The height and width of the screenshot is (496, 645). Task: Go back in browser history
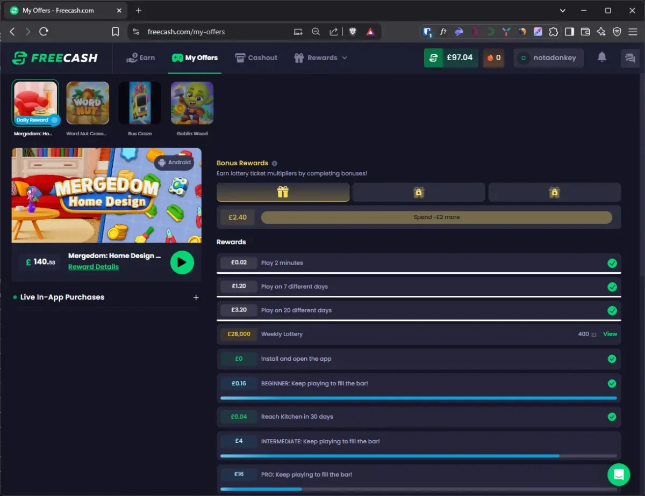coord(12,32)
